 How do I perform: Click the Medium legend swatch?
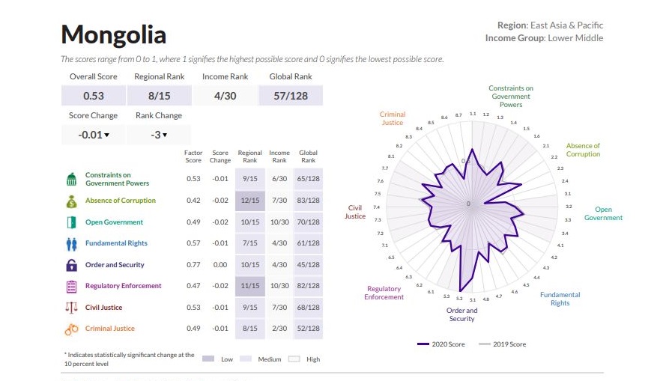click(246, 359)
